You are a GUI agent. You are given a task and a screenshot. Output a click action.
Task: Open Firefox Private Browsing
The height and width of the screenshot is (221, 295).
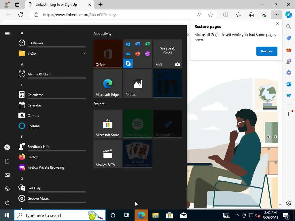pos(52,167)
